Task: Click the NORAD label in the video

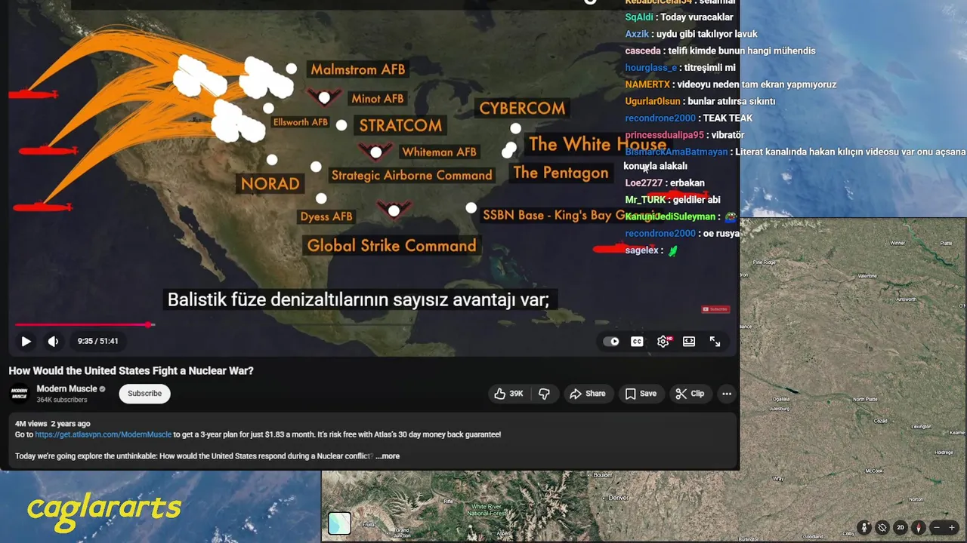Action: click(x=270, y=183)
